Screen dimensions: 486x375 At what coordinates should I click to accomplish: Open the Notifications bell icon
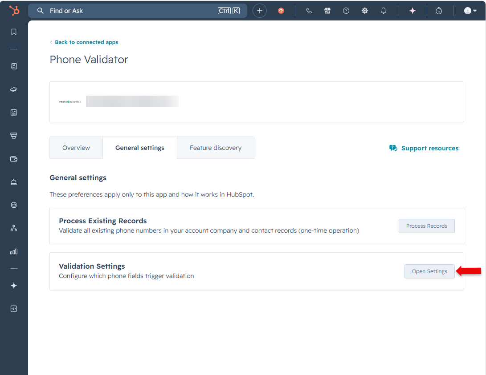coord(384,11)
